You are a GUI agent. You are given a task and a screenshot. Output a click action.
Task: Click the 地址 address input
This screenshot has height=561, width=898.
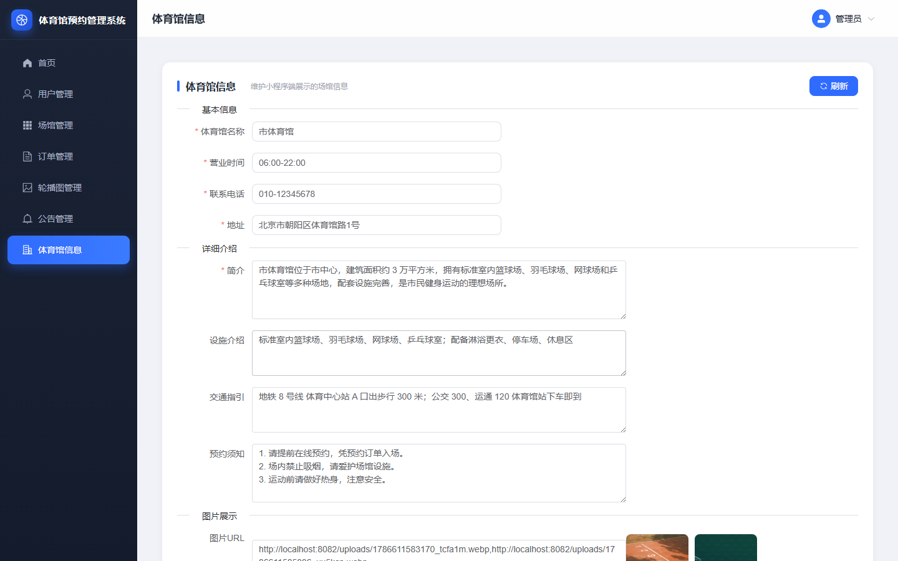coord(377,225)
